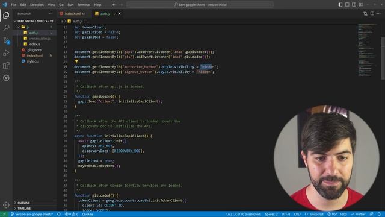
Task: Open the Search view in activity bar
Action: coord(6,28)
